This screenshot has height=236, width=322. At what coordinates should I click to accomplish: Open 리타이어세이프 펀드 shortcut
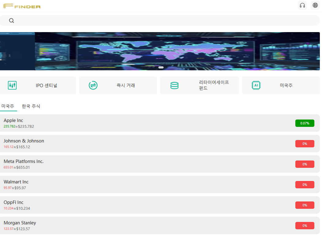[199, 85]
